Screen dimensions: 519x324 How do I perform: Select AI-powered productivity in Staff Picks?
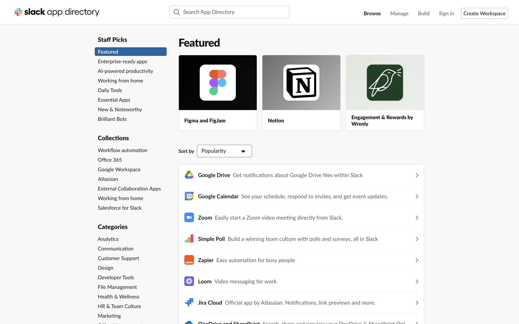click(125, 71)
